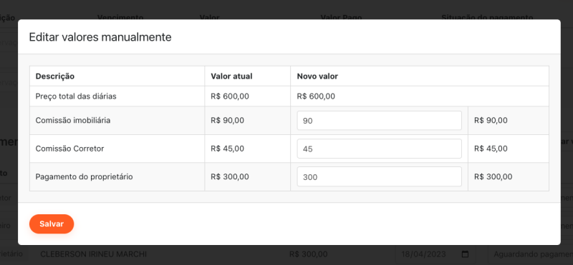Click the Novo valor column header
Image resolution: width=573 pixels, height=265 pixels.
(317, 76)
